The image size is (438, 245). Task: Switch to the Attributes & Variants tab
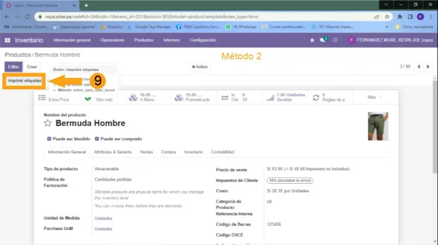coord(114,152)
